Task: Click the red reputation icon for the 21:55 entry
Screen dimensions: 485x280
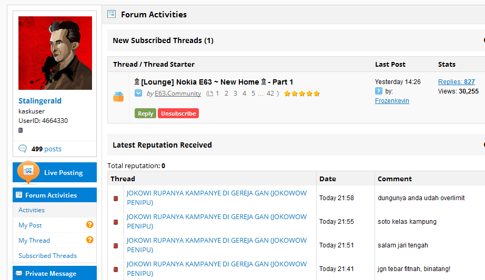Action: pyautogui.click(x=116, y=222)
